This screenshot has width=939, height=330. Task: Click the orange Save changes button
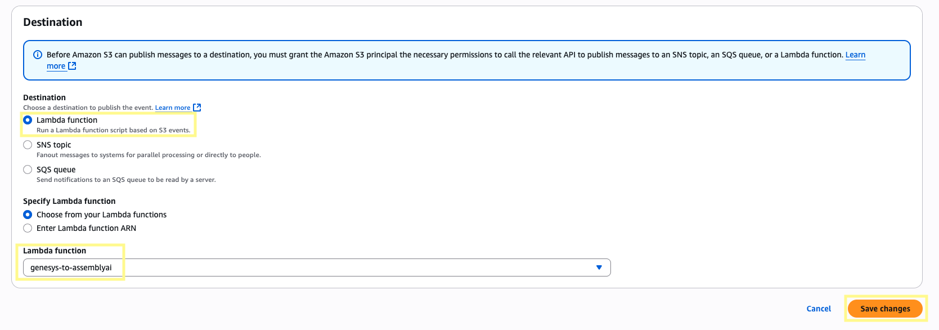click(x=885, y=309)
